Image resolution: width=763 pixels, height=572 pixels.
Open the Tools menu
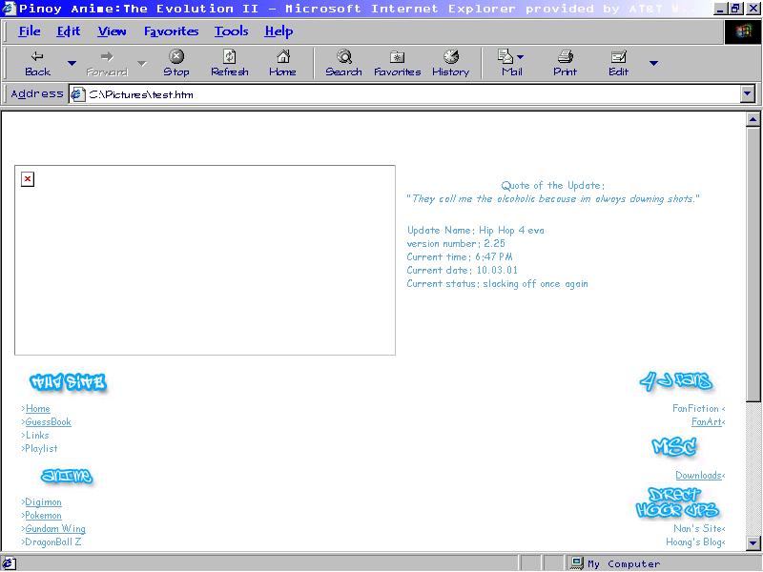pos(231,31)
